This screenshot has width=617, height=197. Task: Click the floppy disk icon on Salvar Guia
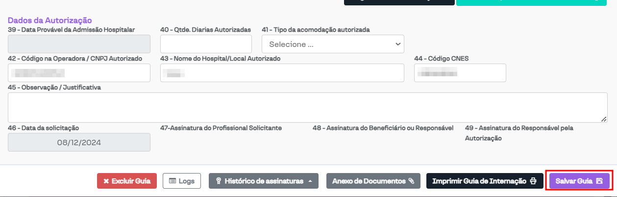tap(599, 181)
